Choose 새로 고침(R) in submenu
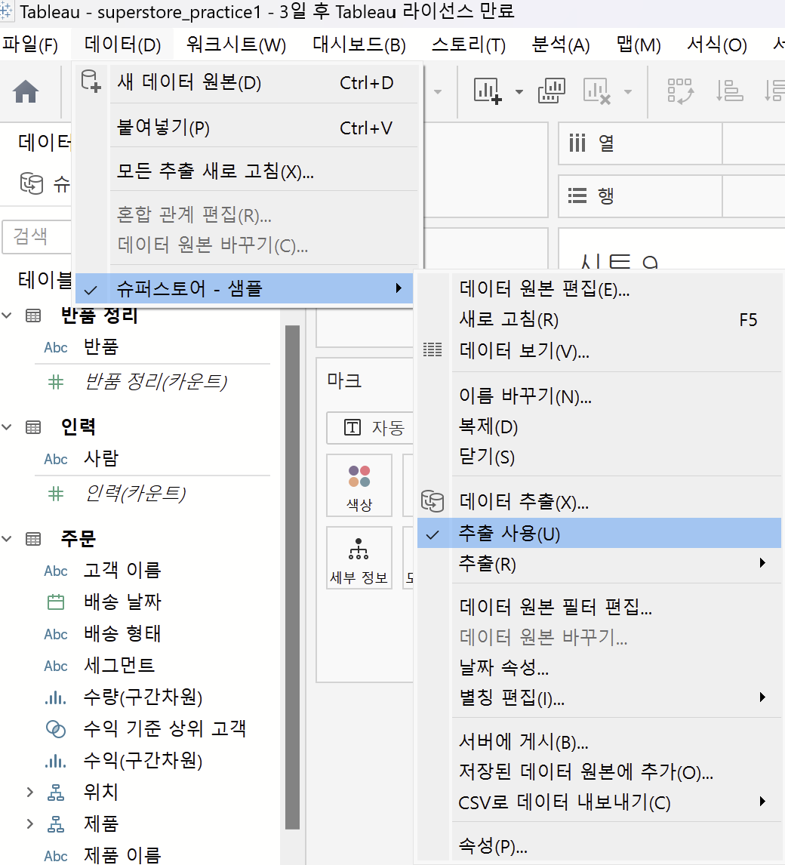The height and width of the screenshot is (865, 785). point(599,319)
